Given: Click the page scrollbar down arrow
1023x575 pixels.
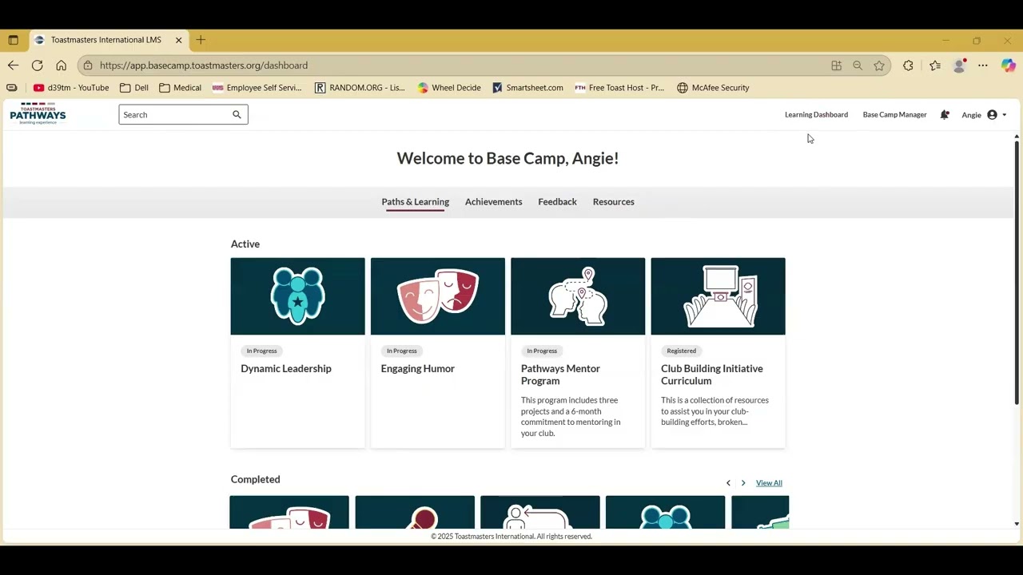Looking at the screenshot, I should point(1017,524).
